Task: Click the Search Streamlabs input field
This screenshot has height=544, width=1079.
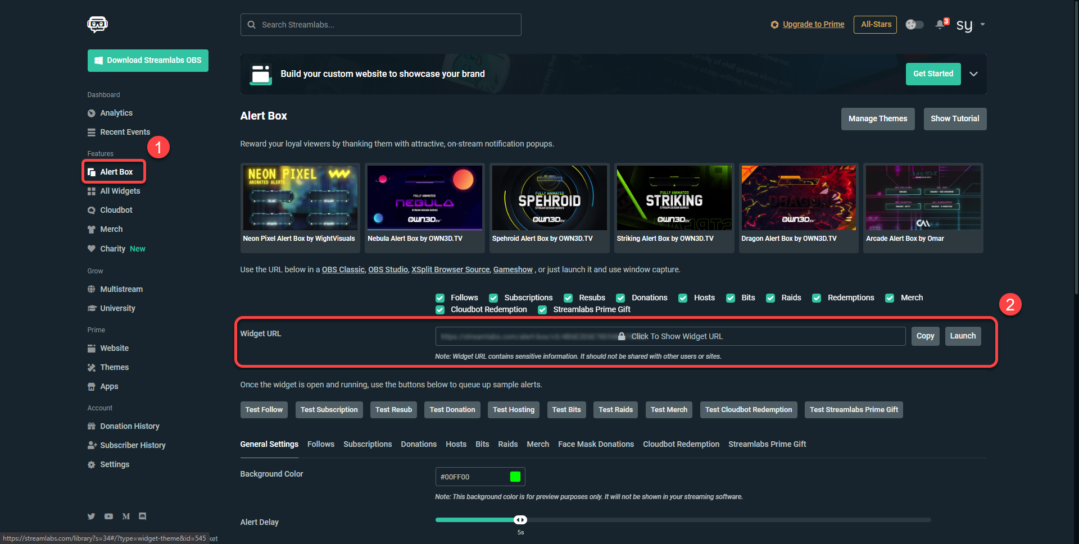Action: click(x=381, y=25)
